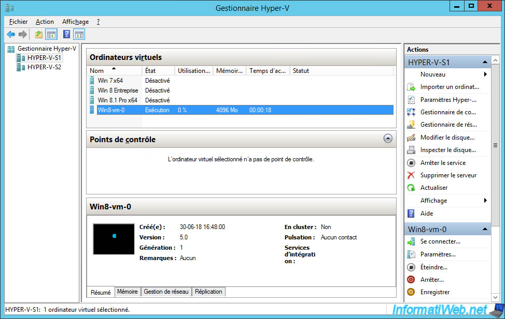
Task: Select HYPER-V-S2 server in tree
Action: pyautogui.click(x=44, y=67)
